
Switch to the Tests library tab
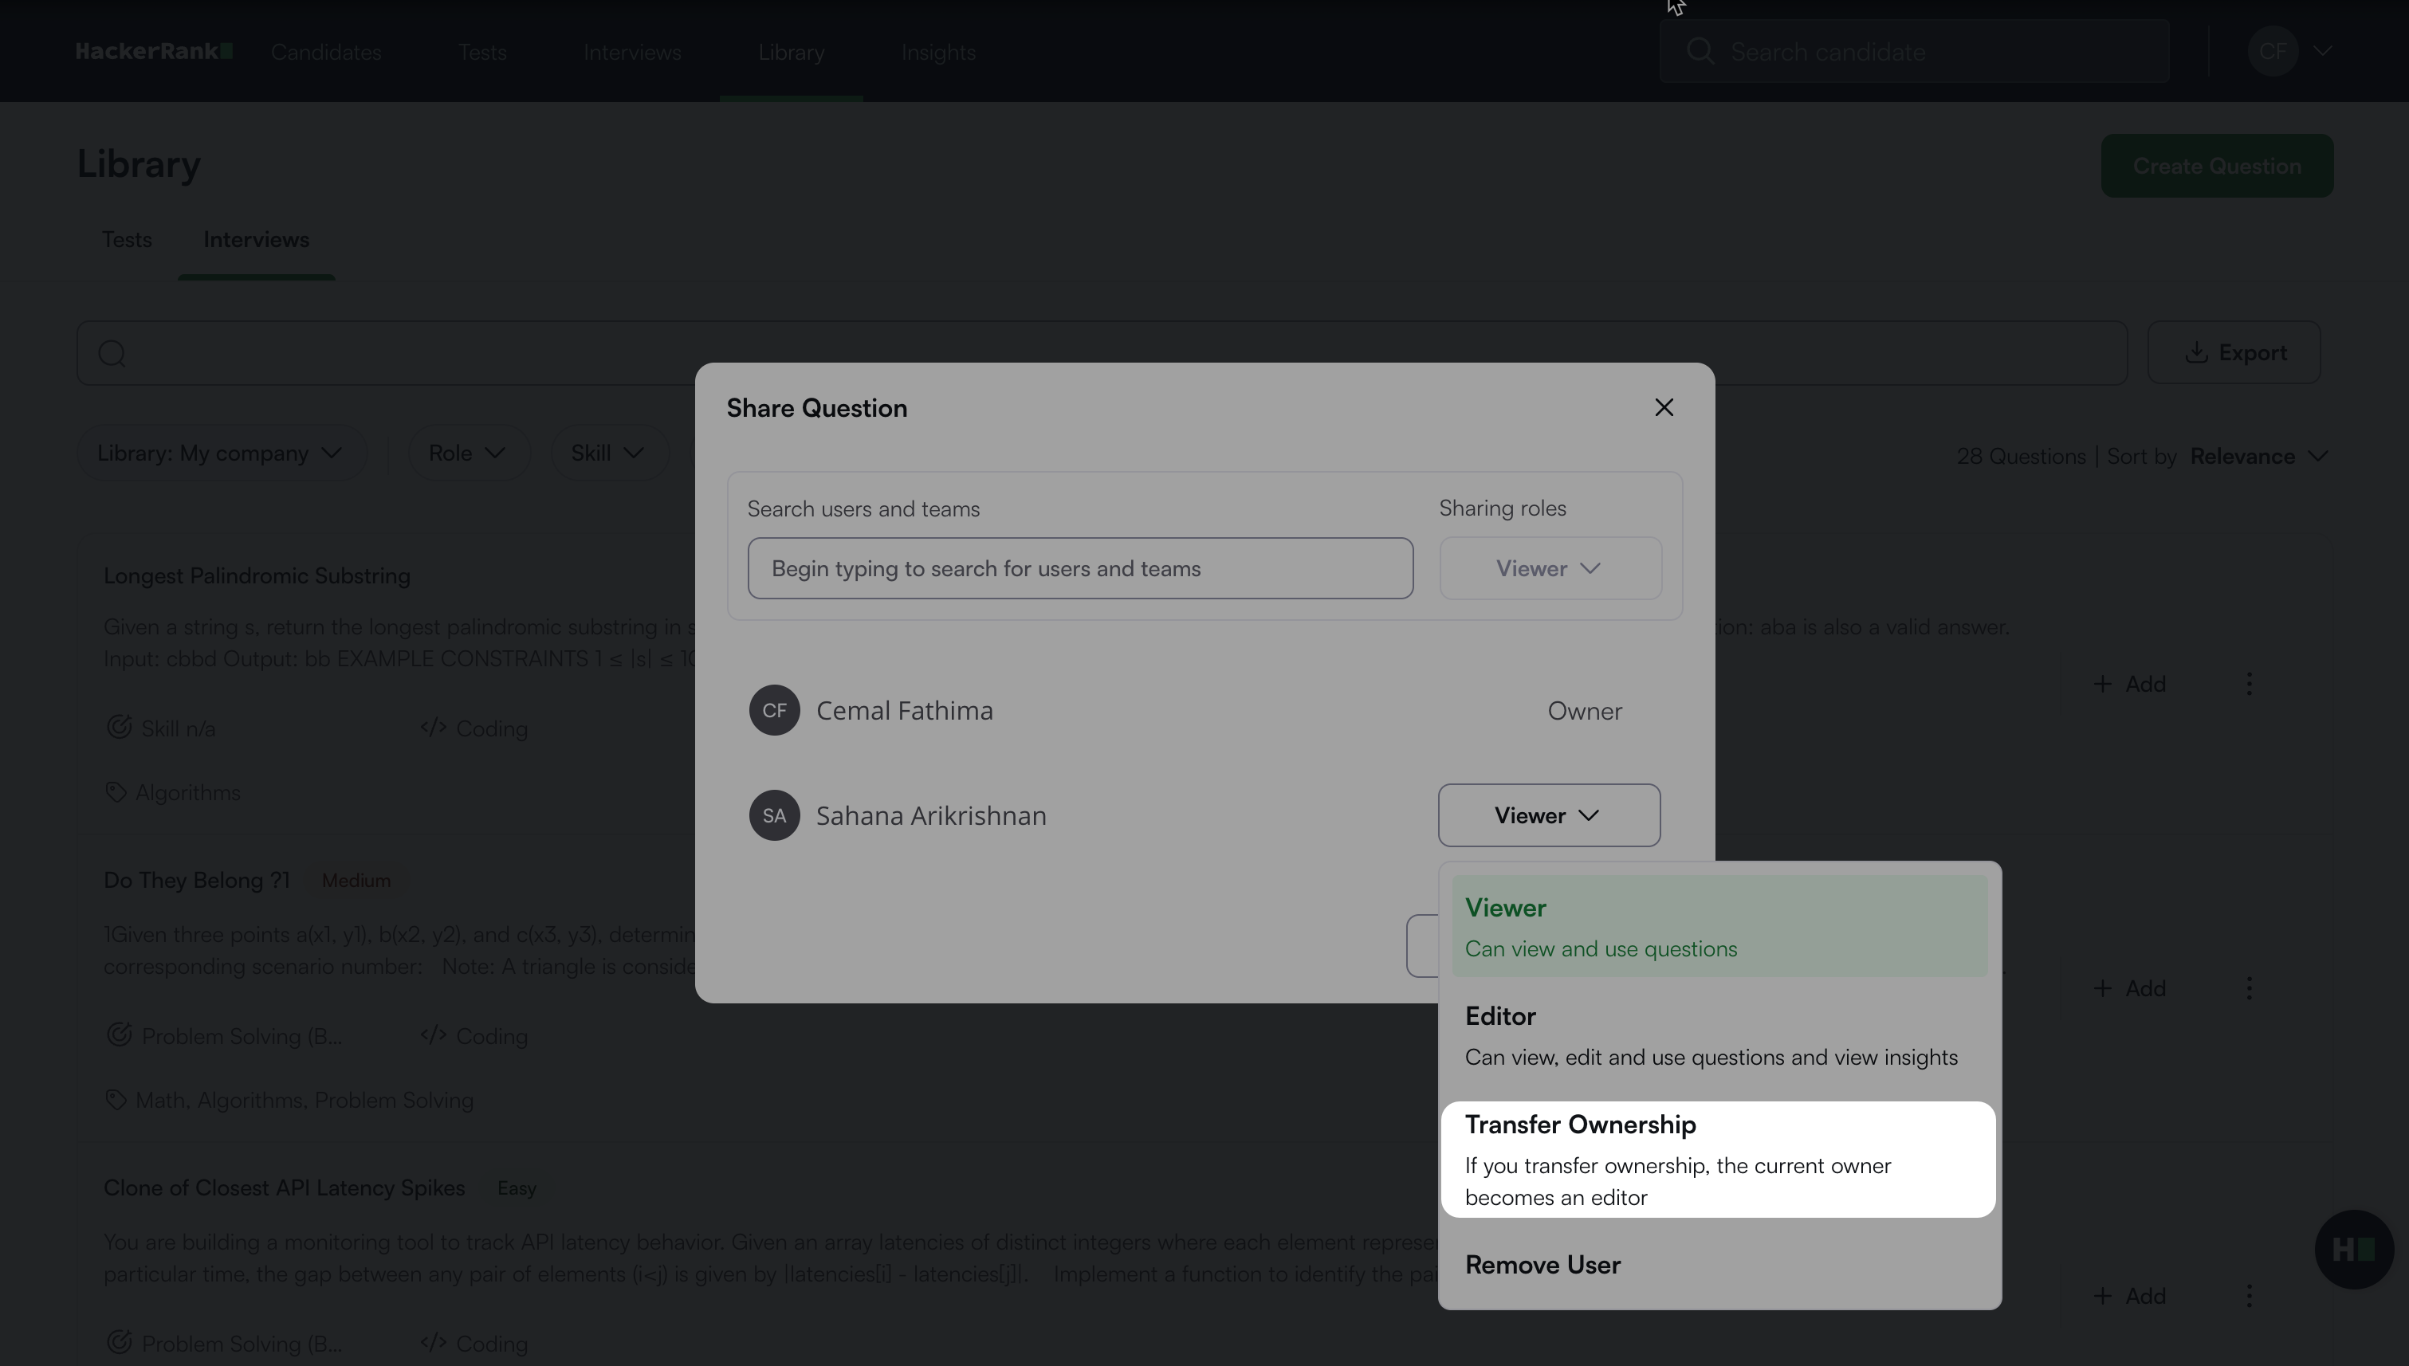pos(127,240)
